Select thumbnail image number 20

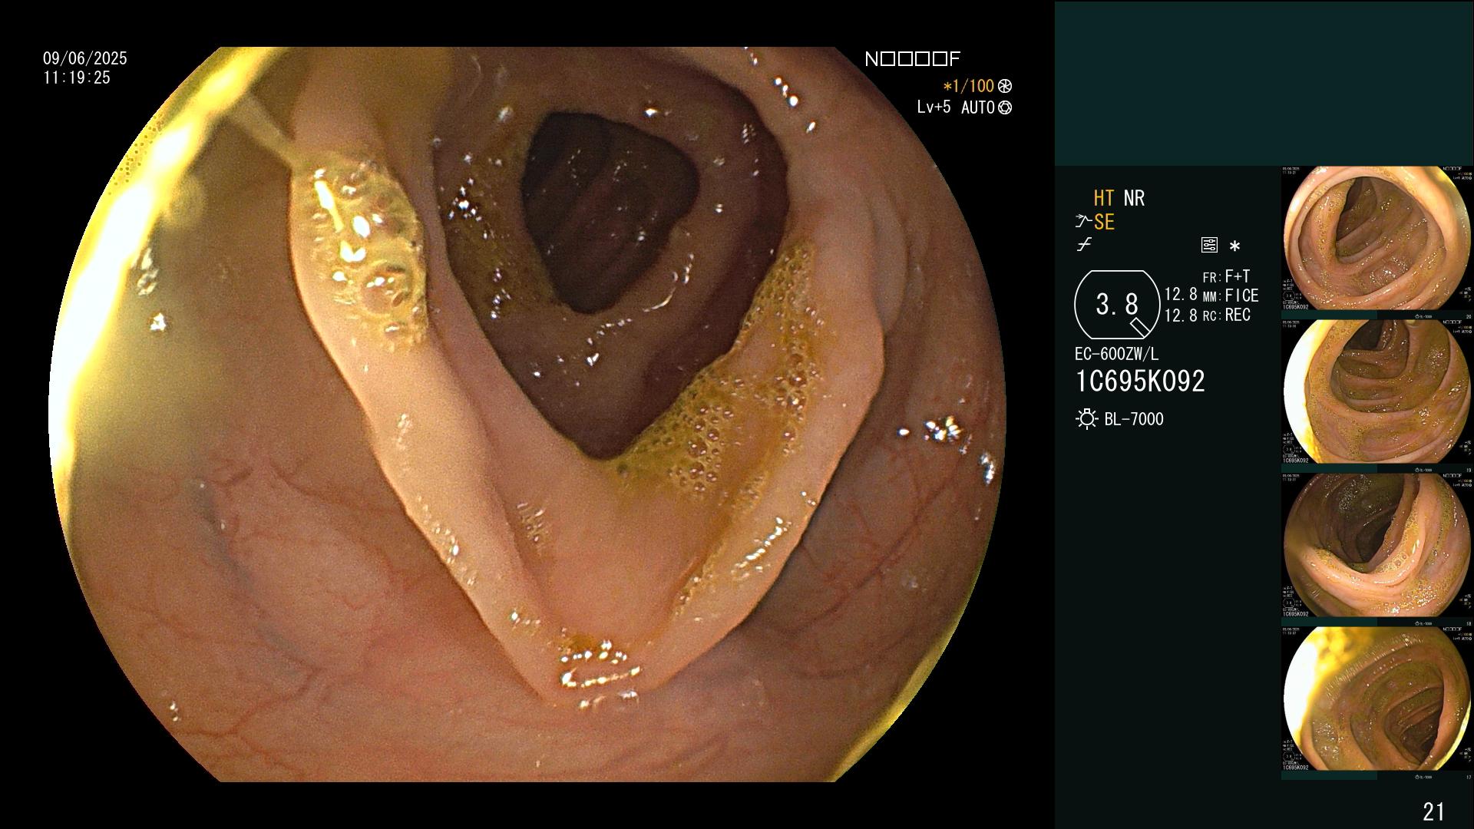1377,238
